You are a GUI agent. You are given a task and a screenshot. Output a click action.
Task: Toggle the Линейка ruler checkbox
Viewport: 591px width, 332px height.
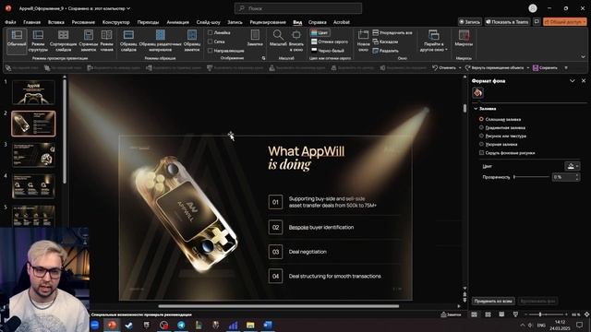[210, 33]
